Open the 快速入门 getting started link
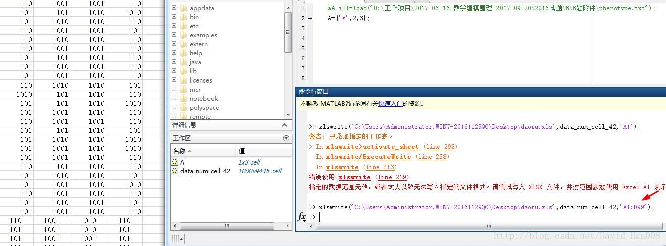 391,103
